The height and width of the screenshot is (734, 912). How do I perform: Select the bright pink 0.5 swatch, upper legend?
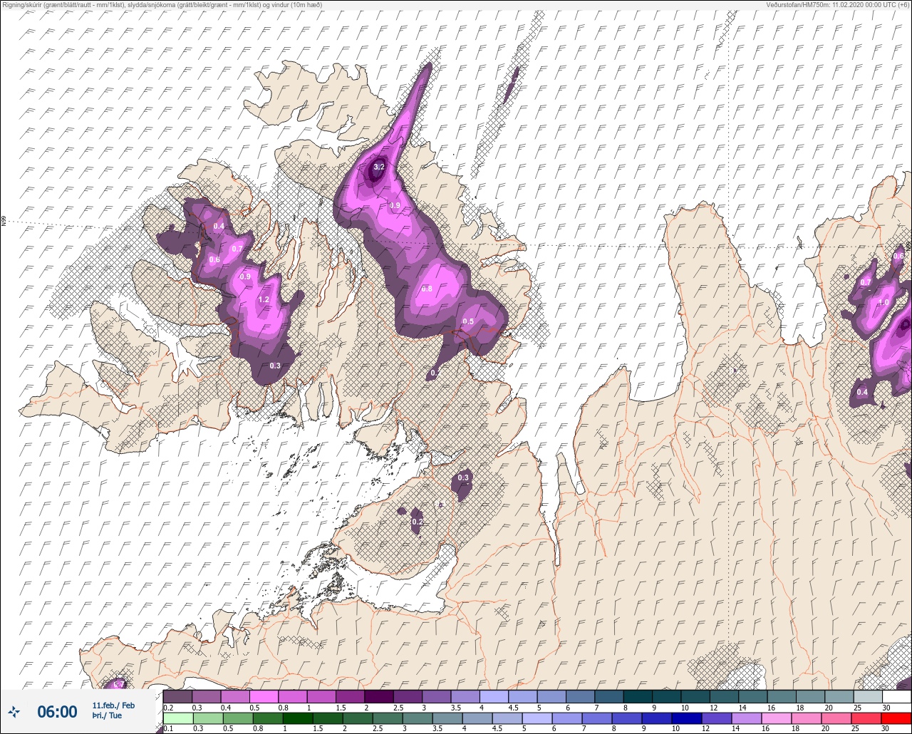click(264, 696)
